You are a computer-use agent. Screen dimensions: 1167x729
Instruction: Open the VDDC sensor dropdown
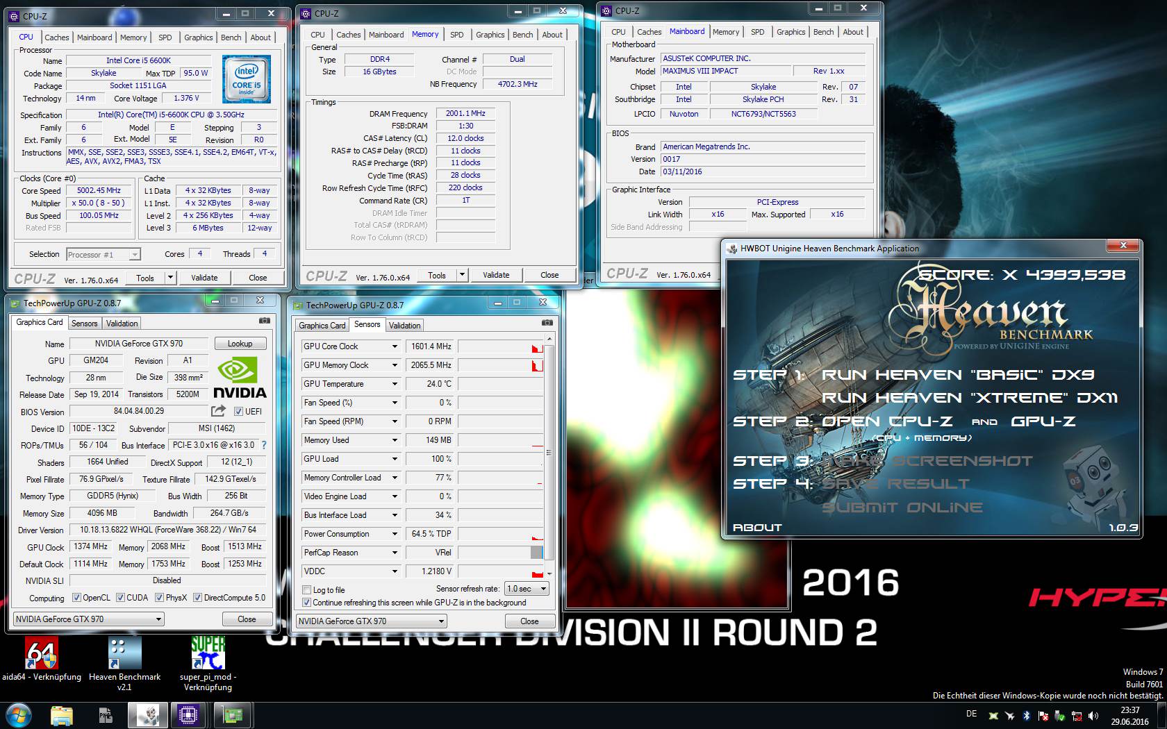pyautogui.click(x=395, y=571)
